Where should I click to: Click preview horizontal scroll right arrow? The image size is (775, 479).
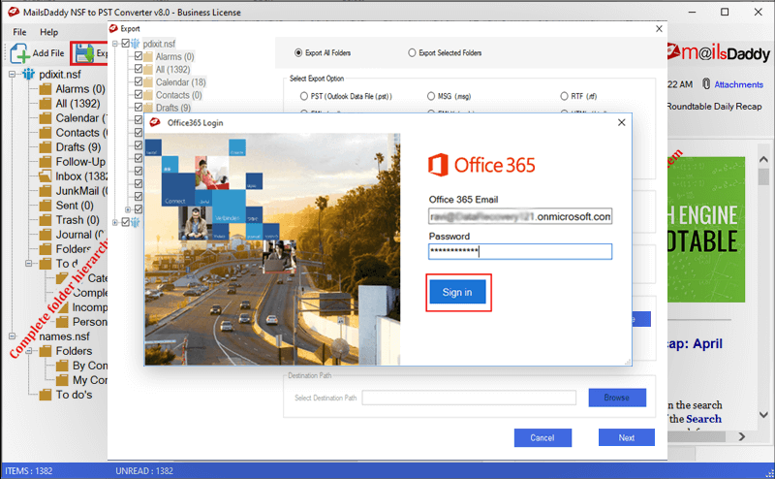(741, 436)
